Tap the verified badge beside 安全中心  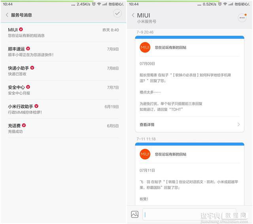[28, 87]
